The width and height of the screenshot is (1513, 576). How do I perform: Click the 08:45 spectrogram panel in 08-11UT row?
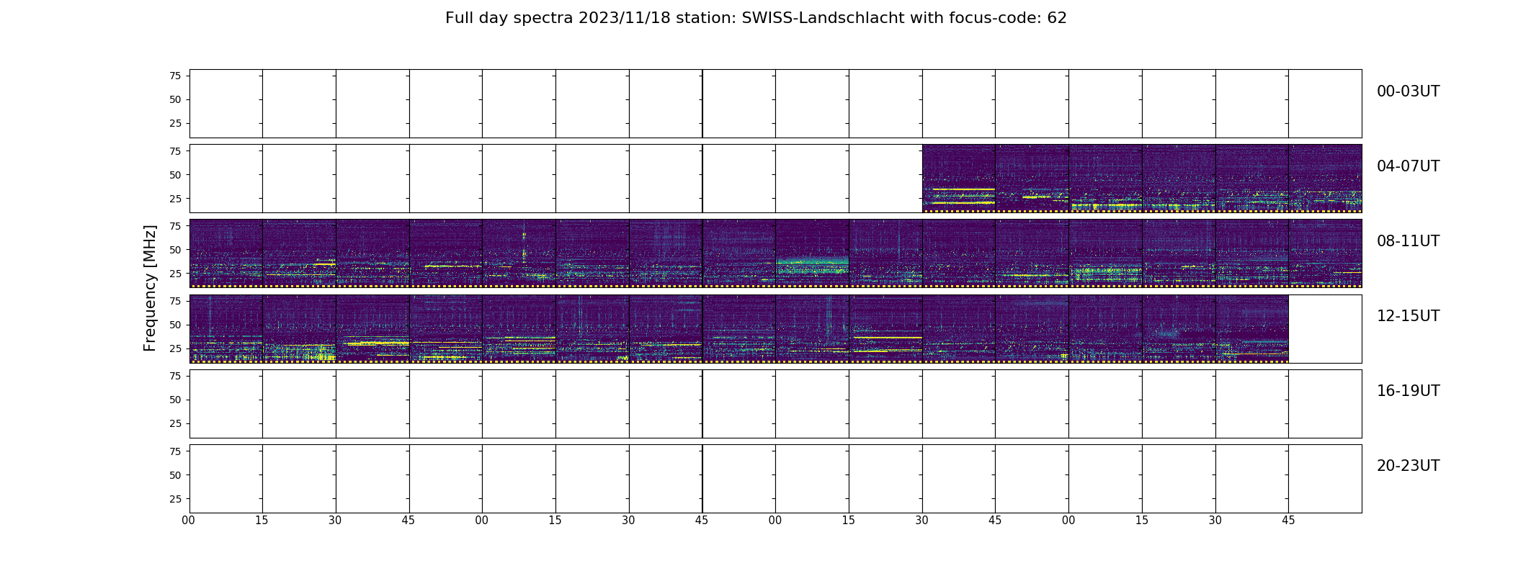[446, 253]
